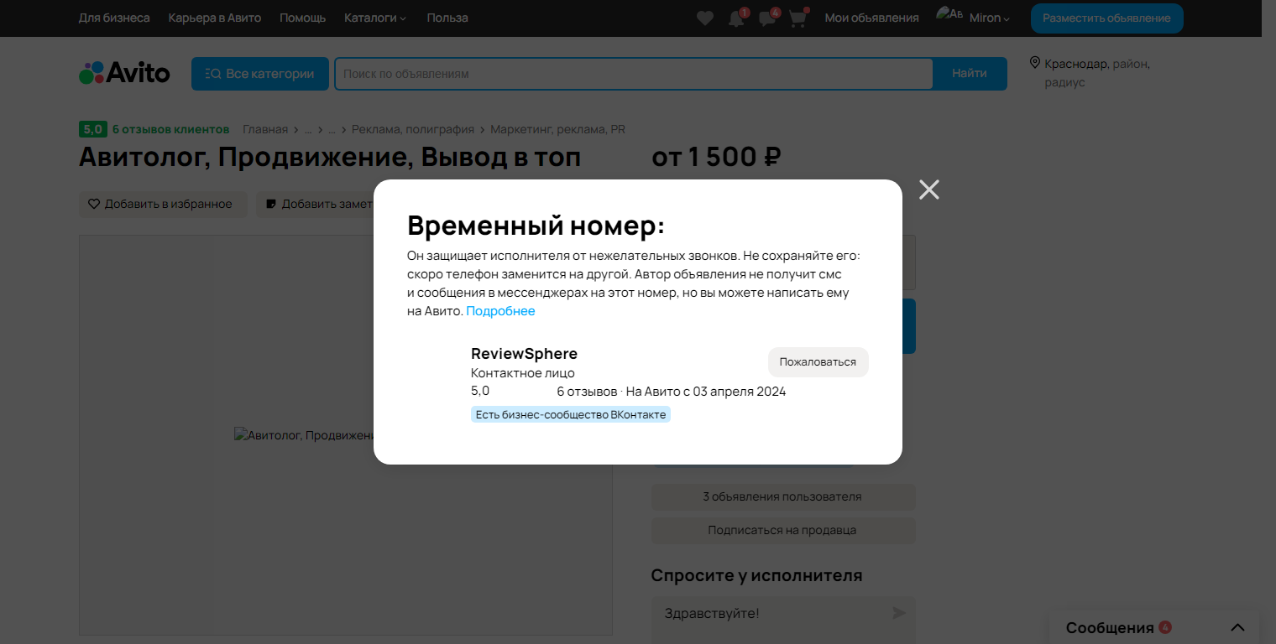Click the Пожаловаться button in the popup
Viewport: 1276px width, 644px height.
[818, 362]
